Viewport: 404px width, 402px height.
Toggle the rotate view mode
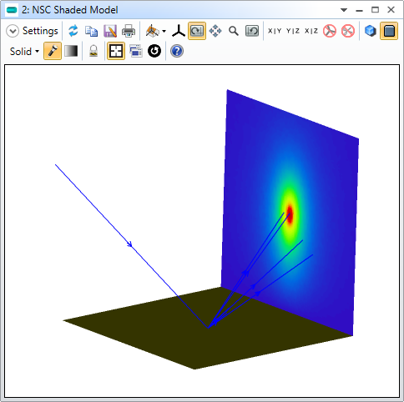coord(197,31)
